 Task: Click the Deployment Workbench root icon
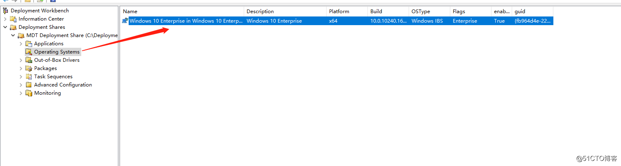5,11
